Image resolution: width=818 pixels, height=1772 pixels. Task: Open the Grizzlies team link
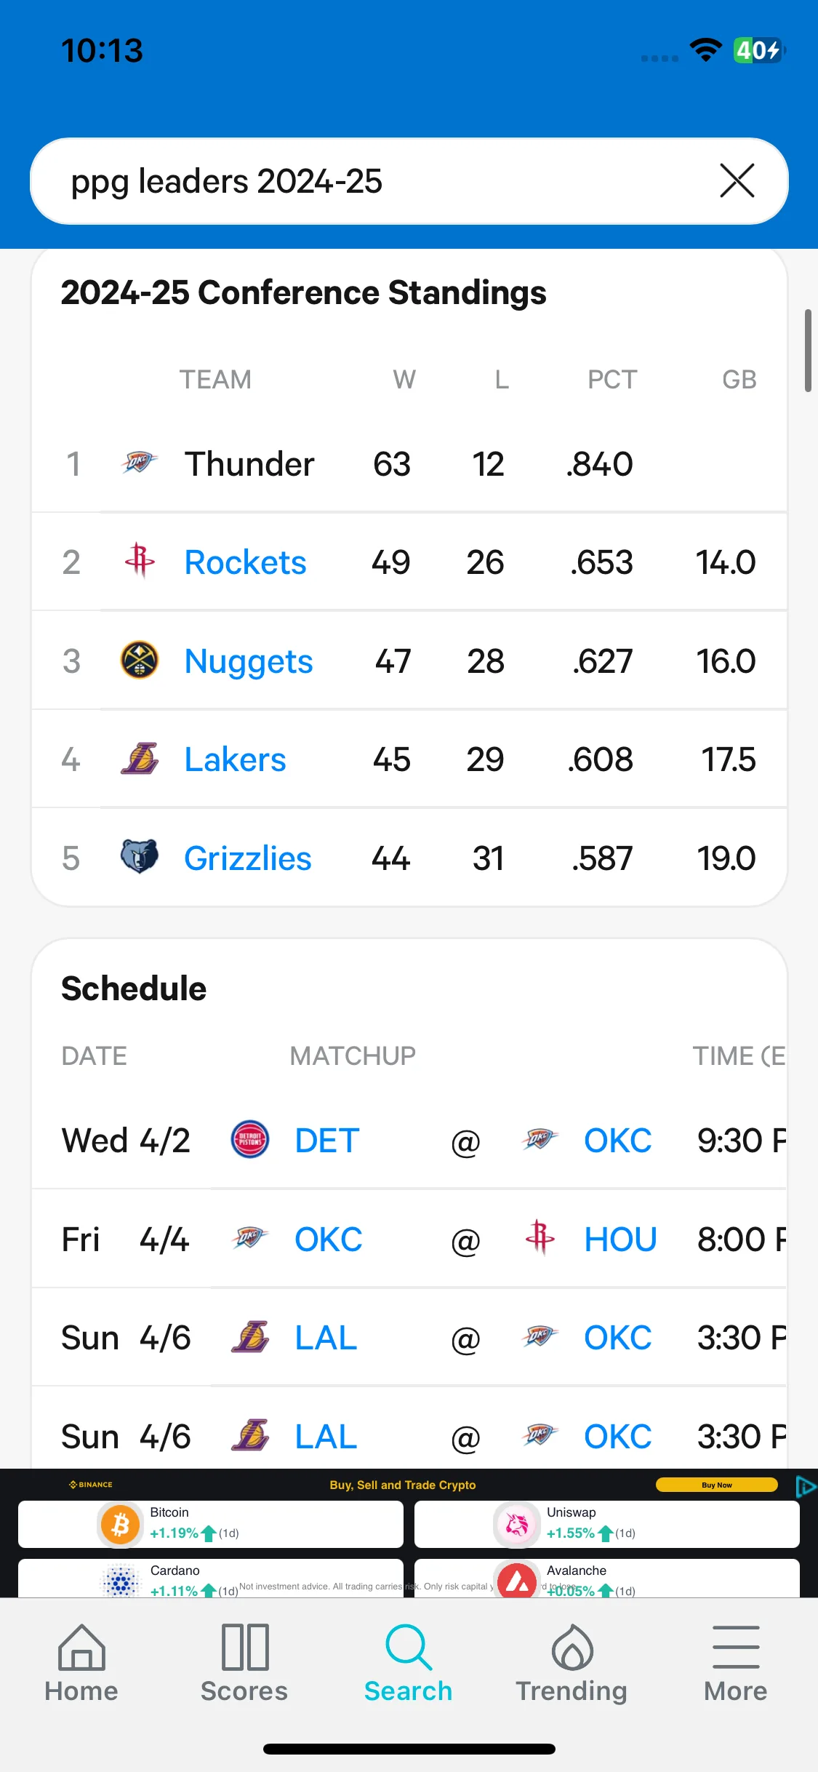point(248,858)
